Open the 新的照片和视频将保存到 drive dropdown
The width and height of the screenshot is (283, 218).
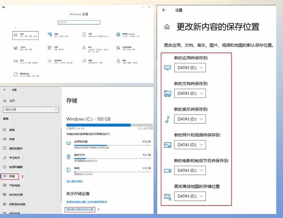pyautogui.click(x=190, y=145)
